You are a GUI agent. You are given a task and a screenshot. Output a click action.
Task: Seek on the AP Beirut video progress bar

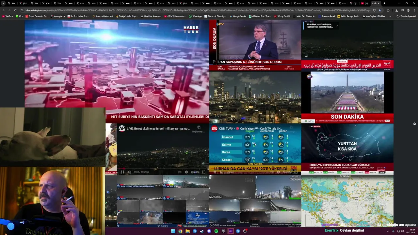[x=163, y=169]
